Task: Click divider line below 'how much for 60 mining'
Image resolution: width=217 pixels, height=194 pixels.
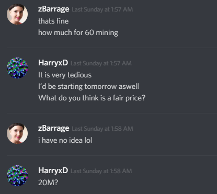Action: (112, 48)
